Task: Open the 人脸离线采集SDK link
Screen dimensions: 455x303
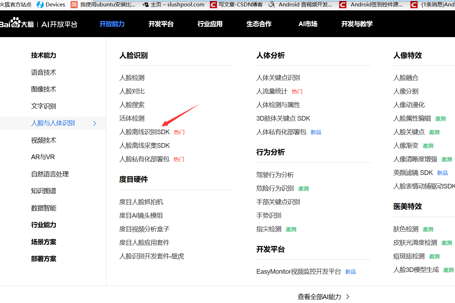Action: pos(145,146)
